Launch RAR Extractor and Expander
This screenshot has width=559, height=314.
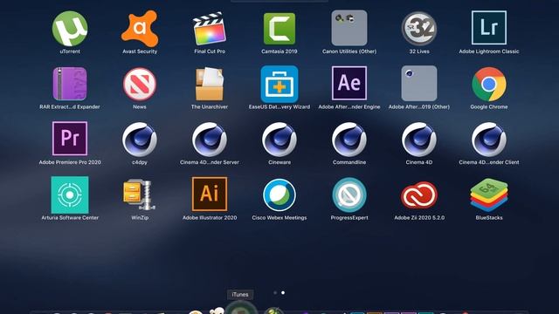click(x=70, y=84)
